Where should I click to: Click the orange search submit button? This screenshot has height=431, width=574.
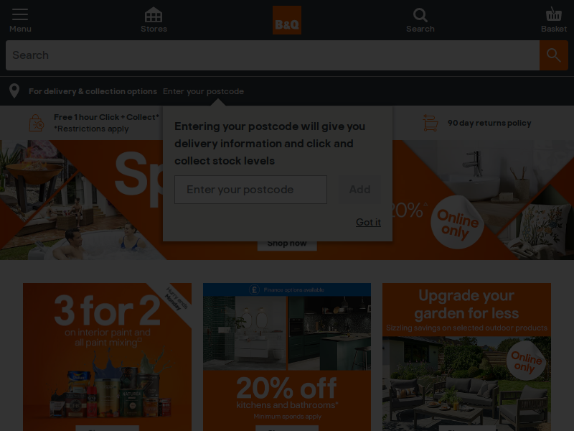point(554,55)
